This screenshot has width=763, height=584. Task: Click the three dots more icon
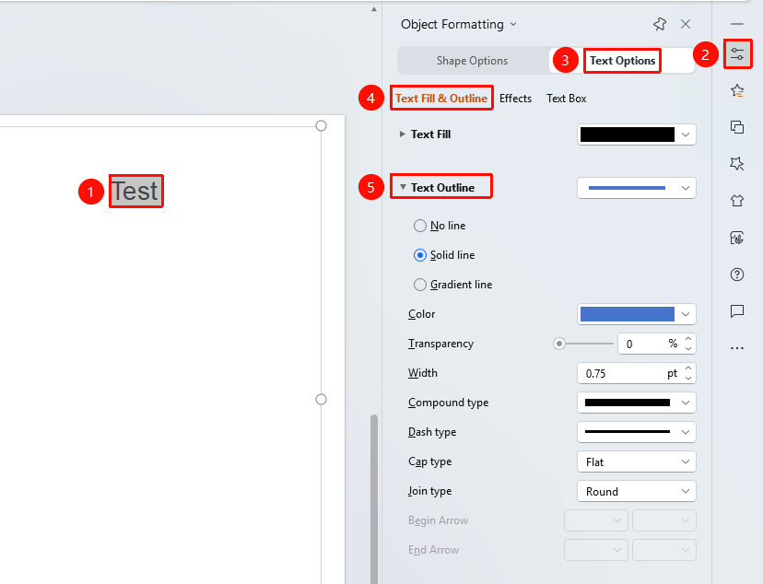tap(737, 347)
